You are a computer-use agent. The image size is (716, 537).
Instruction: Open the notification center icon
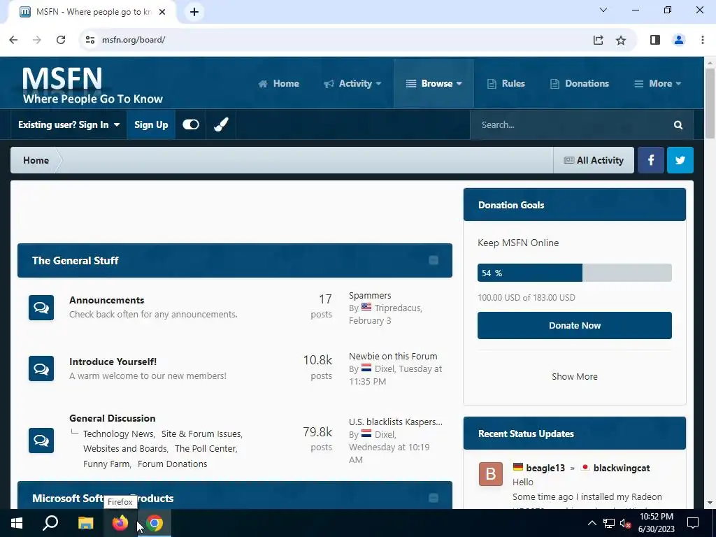coord(693,523)
